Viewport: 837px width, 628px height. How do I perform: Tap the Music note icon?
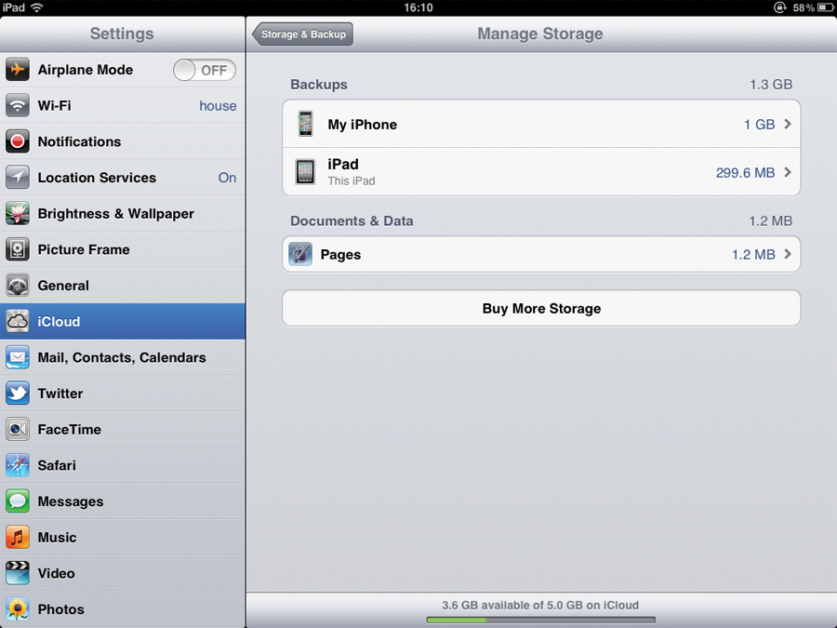18,537
